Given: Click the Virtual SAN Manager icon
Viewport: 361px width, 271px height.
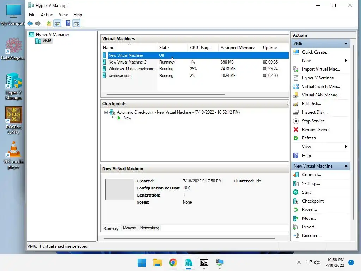Looking at the screenshot, I should click(x=296, y=95).
